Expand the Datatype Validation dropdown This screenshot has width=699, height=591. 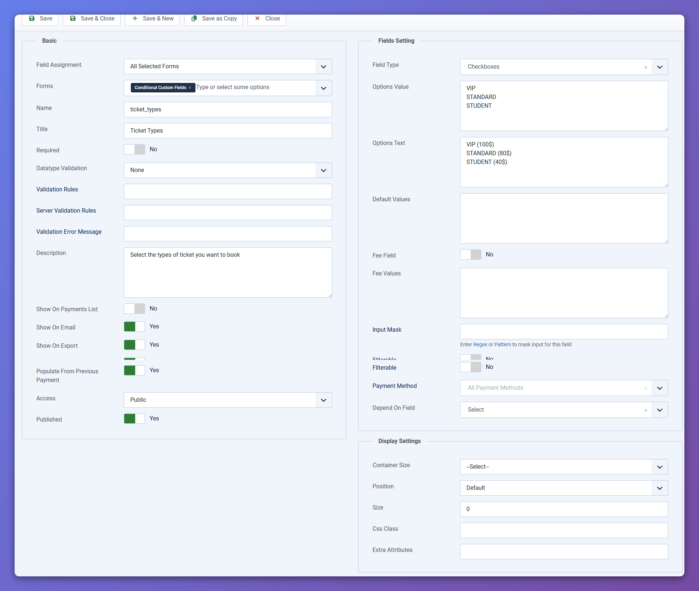click(228, 170)
